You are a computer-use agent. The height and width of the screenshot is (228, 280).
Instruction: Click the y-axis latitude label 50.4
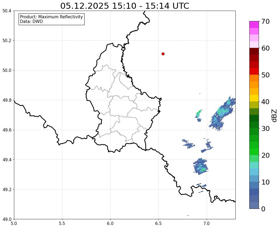click(7, 11)
